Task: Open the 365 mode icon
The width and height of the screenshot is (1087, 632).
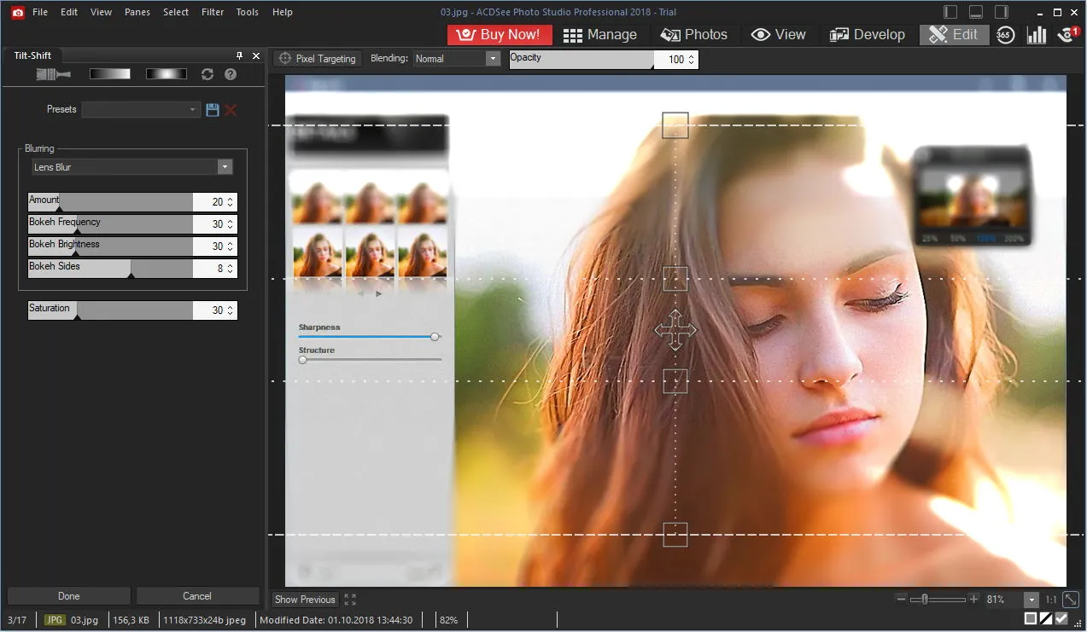Action: [x=1005, y=35]
